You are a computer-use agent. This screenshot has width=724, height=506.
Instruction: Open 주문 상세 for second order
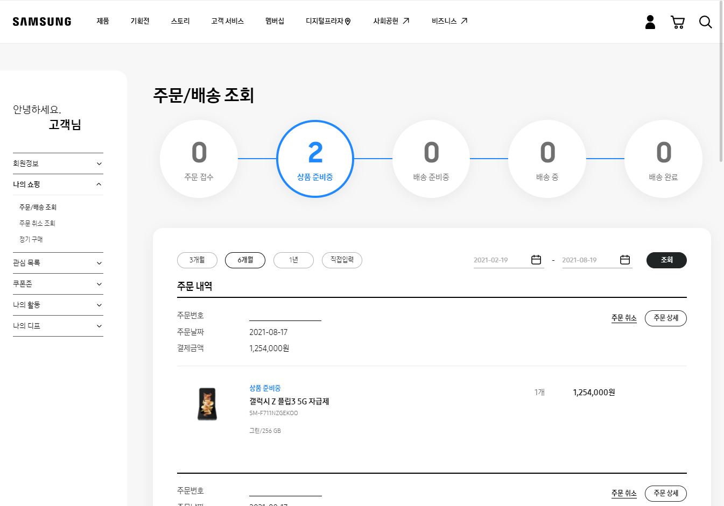point(666,494)
